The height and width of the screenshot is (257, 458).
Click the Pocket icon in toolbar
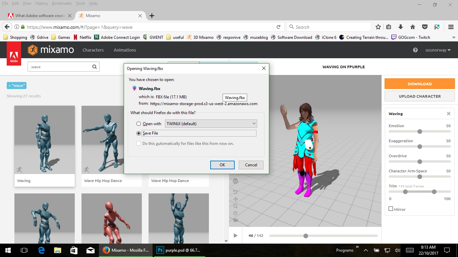point(425,27)
